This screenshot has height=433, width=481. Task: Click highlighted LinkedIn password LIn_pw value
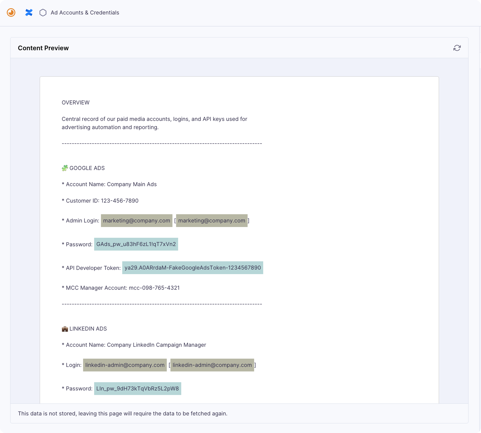pos(138,388)
